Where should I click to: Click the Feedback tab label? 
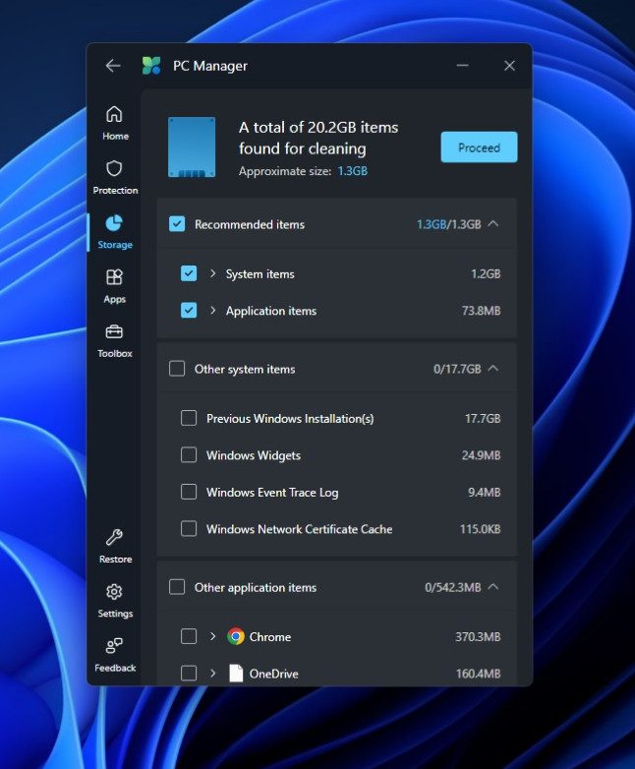[115, 668]
